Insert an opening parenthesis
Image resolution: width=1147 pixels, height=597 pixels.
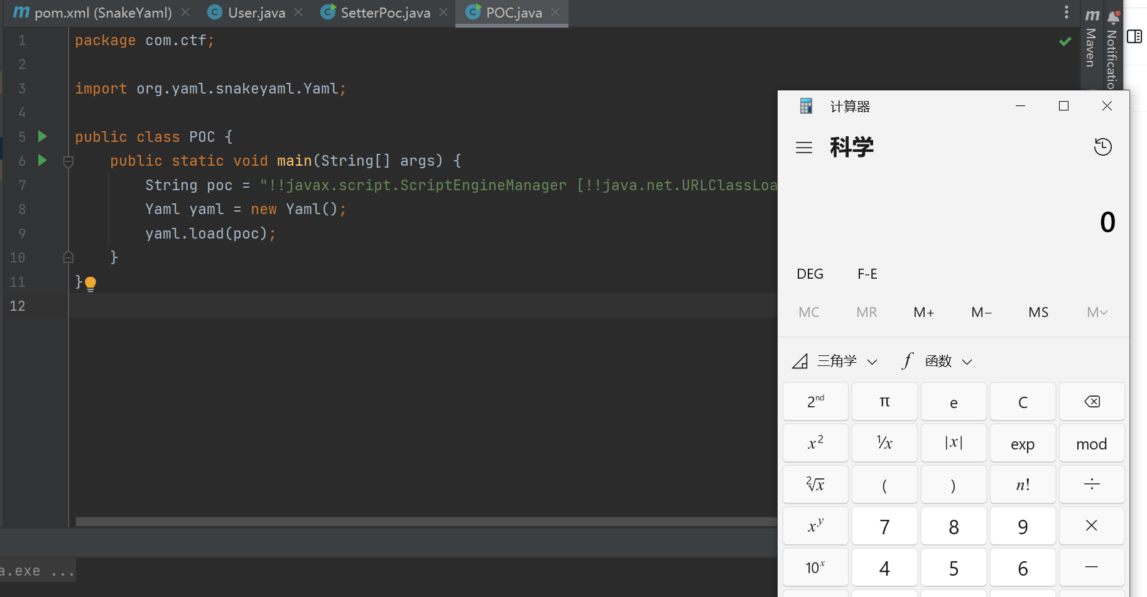(884, 485)
